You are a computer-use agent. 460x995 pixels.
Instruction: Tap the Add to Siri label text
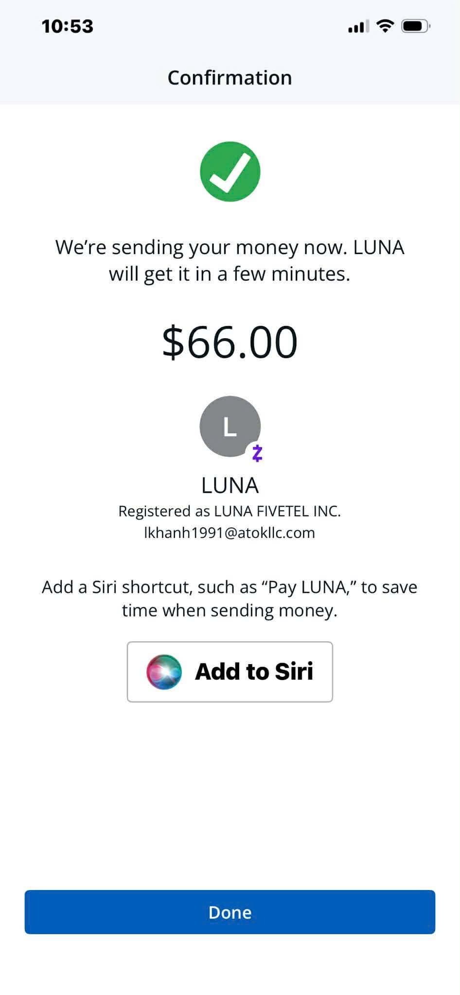point(254,671)
